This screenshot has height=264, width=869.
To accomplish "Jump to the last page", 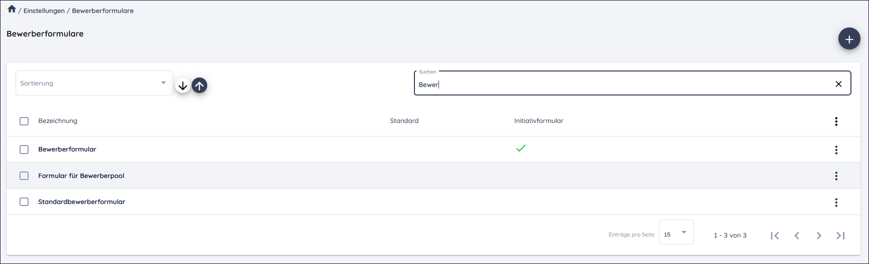I will [840, 235].
